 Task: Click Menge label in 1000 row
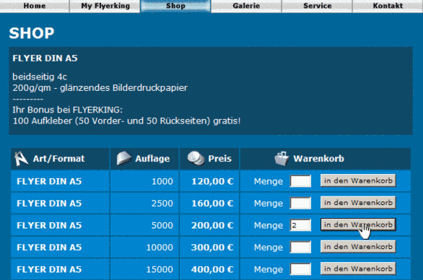(269, 182)
